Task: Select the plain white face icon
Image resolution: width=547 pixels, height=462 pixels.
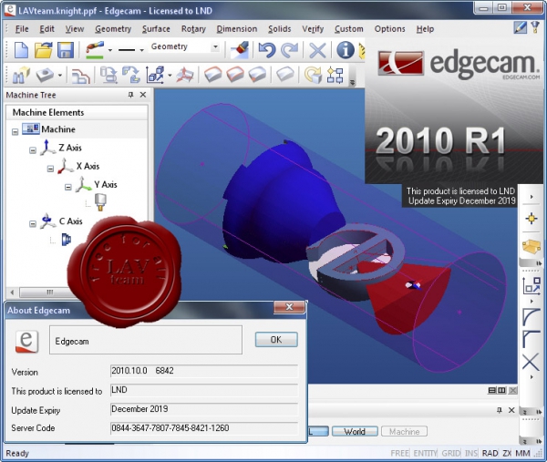Action: point(285,75)
